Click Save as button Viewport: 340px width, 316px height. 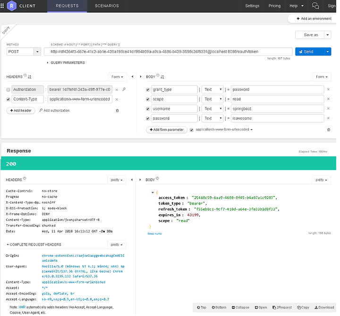click(310, 35)
